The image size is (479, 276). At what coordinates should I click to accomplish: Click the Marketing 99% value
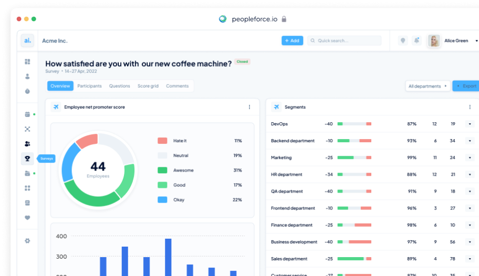tap(412, 157)
